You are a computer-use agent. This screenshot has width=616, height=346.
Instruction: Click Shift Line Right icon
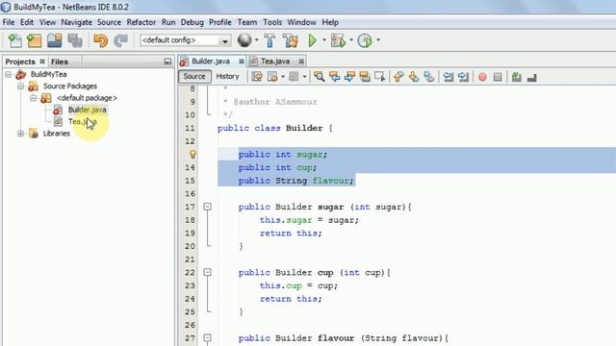point(463,77)
